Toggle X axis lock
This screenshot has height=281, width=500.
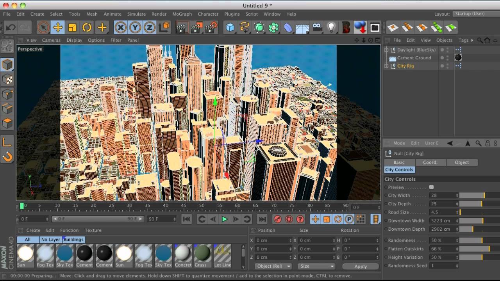pyautogui.click(x=121, y=27)
